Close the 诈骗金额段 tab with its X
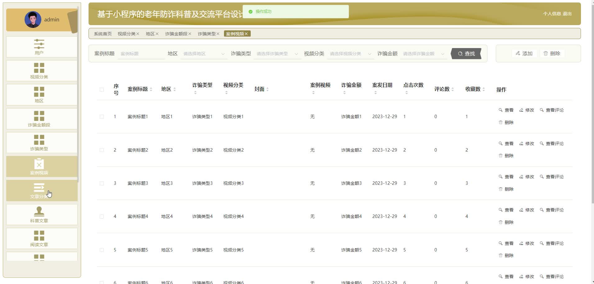The width and height of the screenshot is (594, 284). click(190, 34)
